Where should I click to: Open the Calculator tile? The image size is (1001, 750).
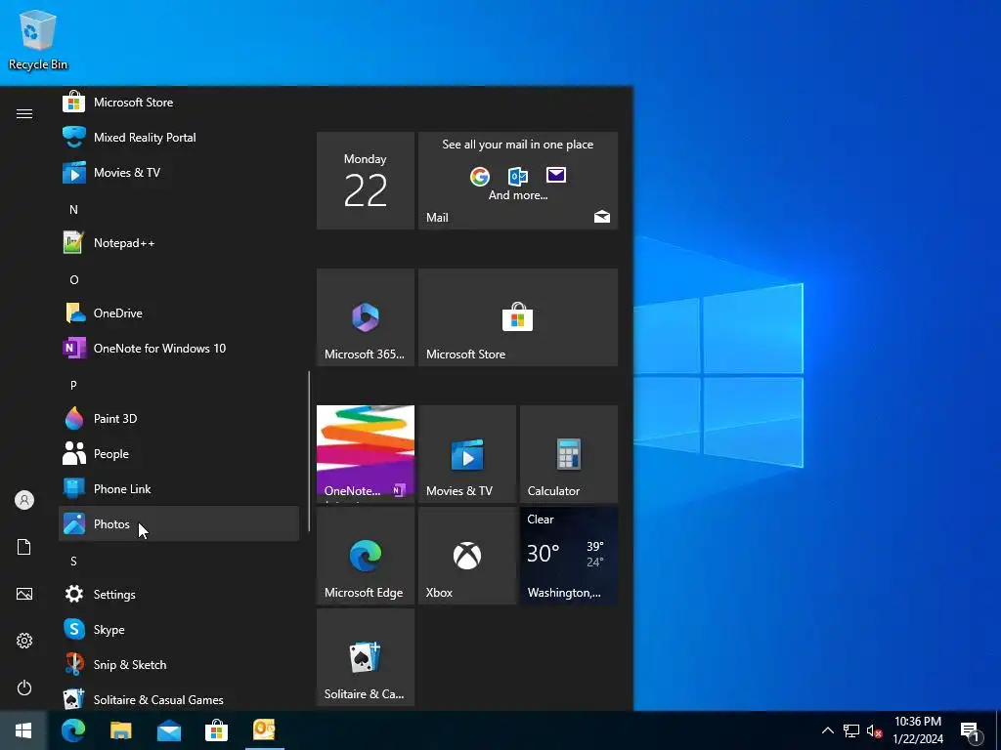coord(569,454)
